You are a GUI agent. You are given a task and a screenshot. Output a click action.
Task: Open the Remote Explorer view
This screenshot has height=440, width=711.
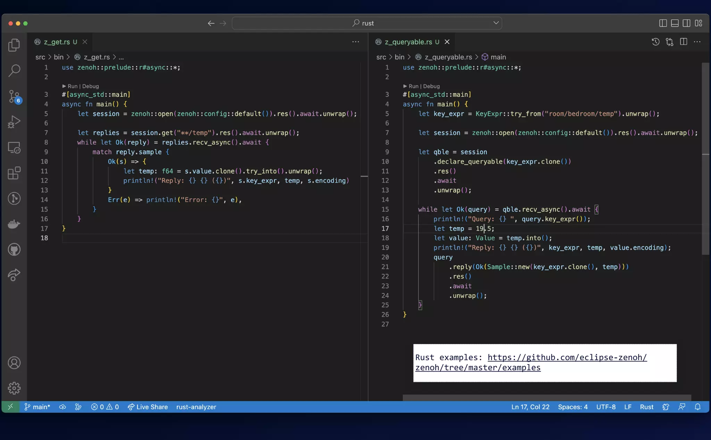[x=14, y=148]
